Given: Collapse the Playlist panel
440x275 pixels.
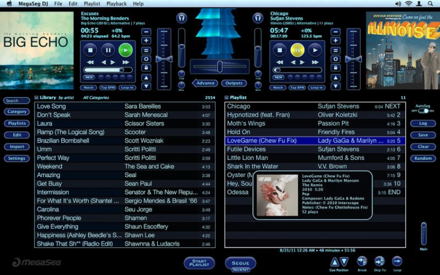Looking at the screenshot, I should 226,98.
